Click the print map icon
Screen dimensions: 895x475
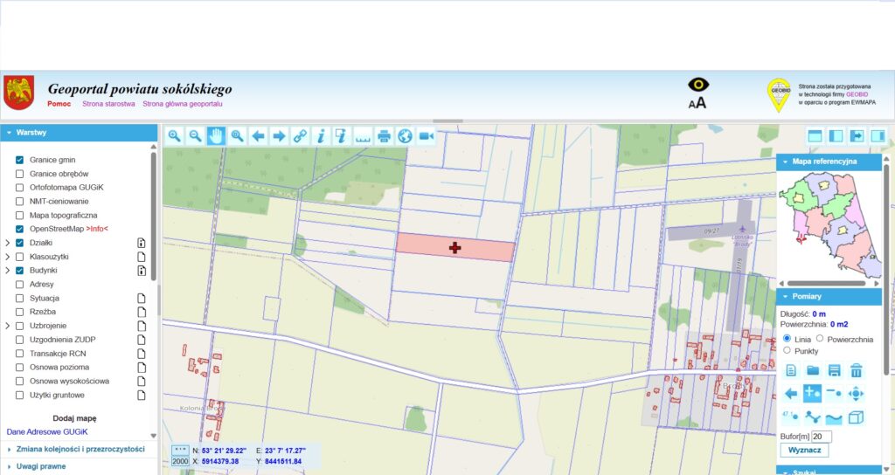click(x=384, y=135)
